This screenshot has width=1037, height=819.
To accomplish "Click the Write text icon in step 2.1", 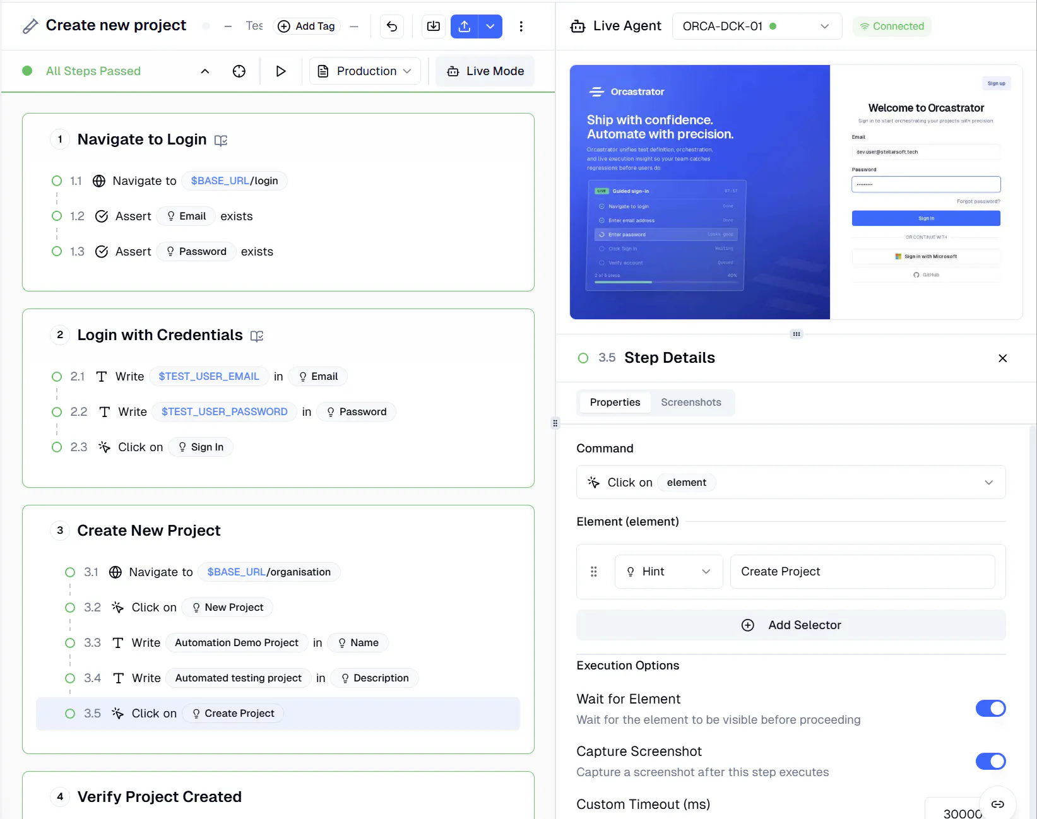I will (x=102, y=377).
